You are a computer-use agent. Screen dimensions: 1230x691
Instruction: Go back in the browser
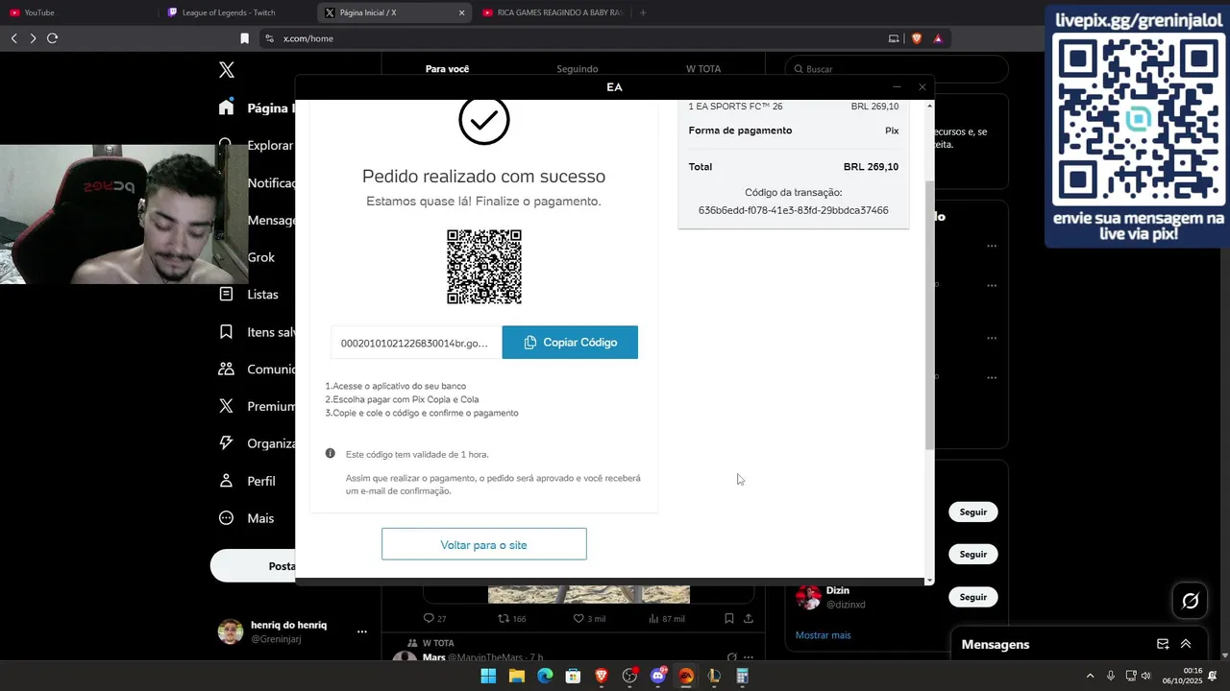13,38
